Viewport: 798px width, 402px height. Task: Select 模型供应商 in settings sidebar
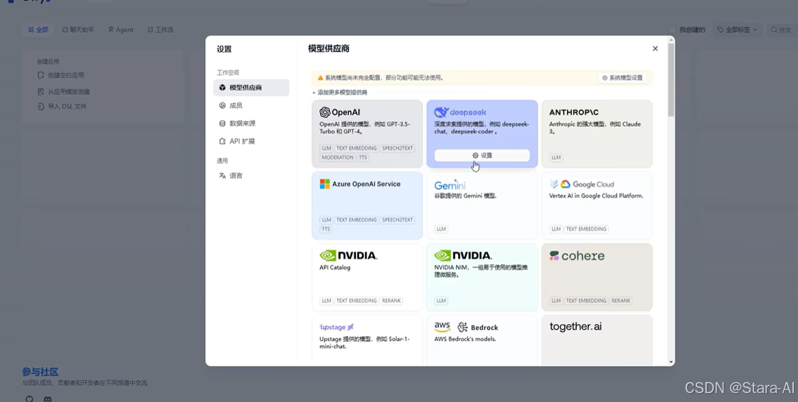[x=252, y=88]
